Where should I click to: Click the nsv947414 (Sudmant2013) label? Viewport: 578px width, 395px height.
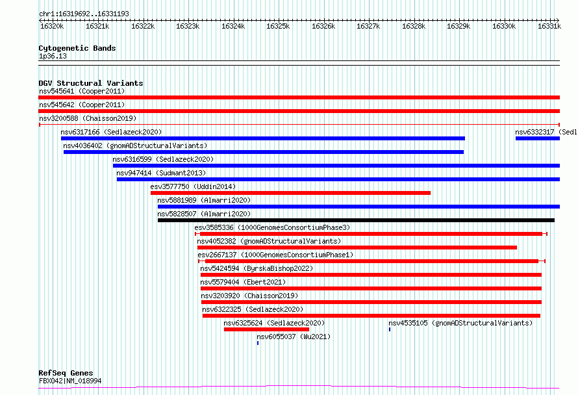coord(161,173)
